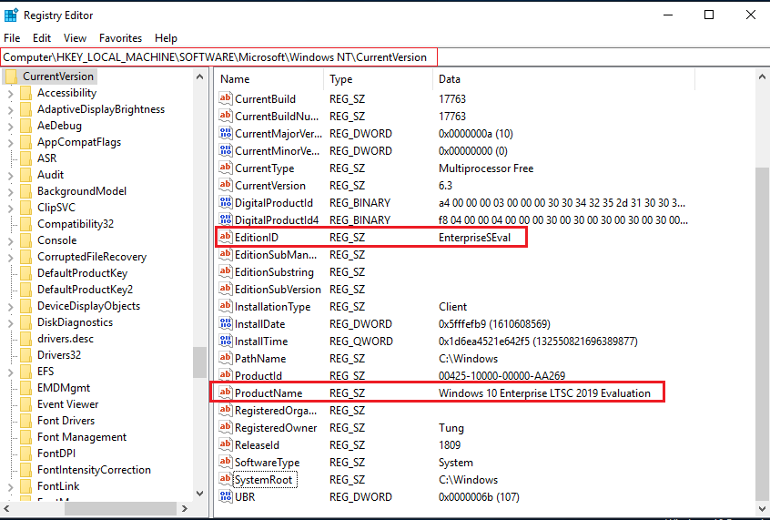Click the values pane scroll up arrow
The width and height of the screenshot is (770, 520).
coord(762,76)
